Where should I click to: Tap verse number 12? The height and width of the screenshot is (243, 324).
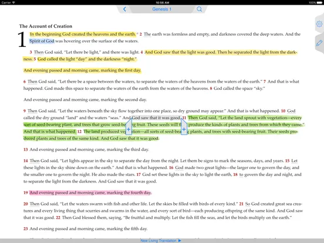pyautogui.click(x=79, y=131)
